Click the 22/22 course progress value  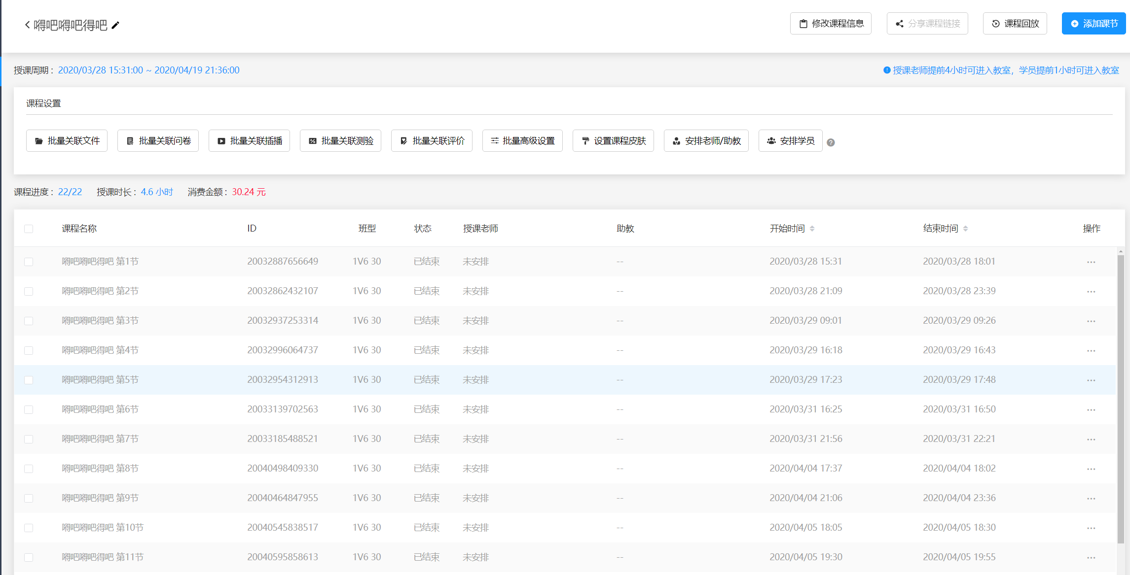pyautogui.click(x=70, y=192)
